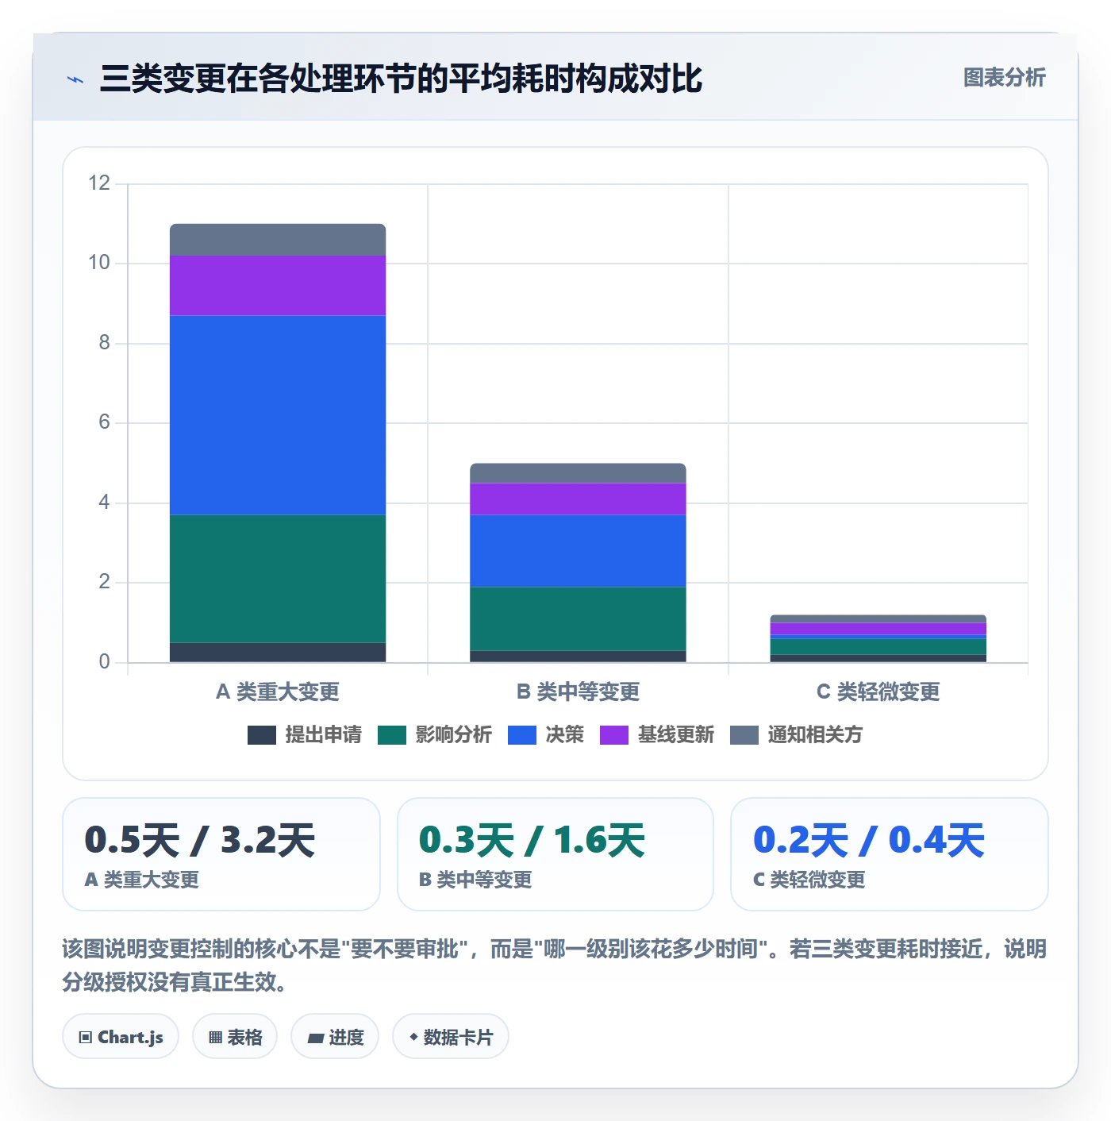Image resolution: width=1111 pixels, height=1121 pixels.
Task: Click the lightning icon beside the title
Action: pos(75,79)
